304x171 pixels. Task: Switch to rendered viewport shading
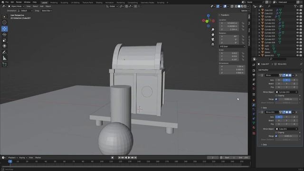tap(245, 6)
